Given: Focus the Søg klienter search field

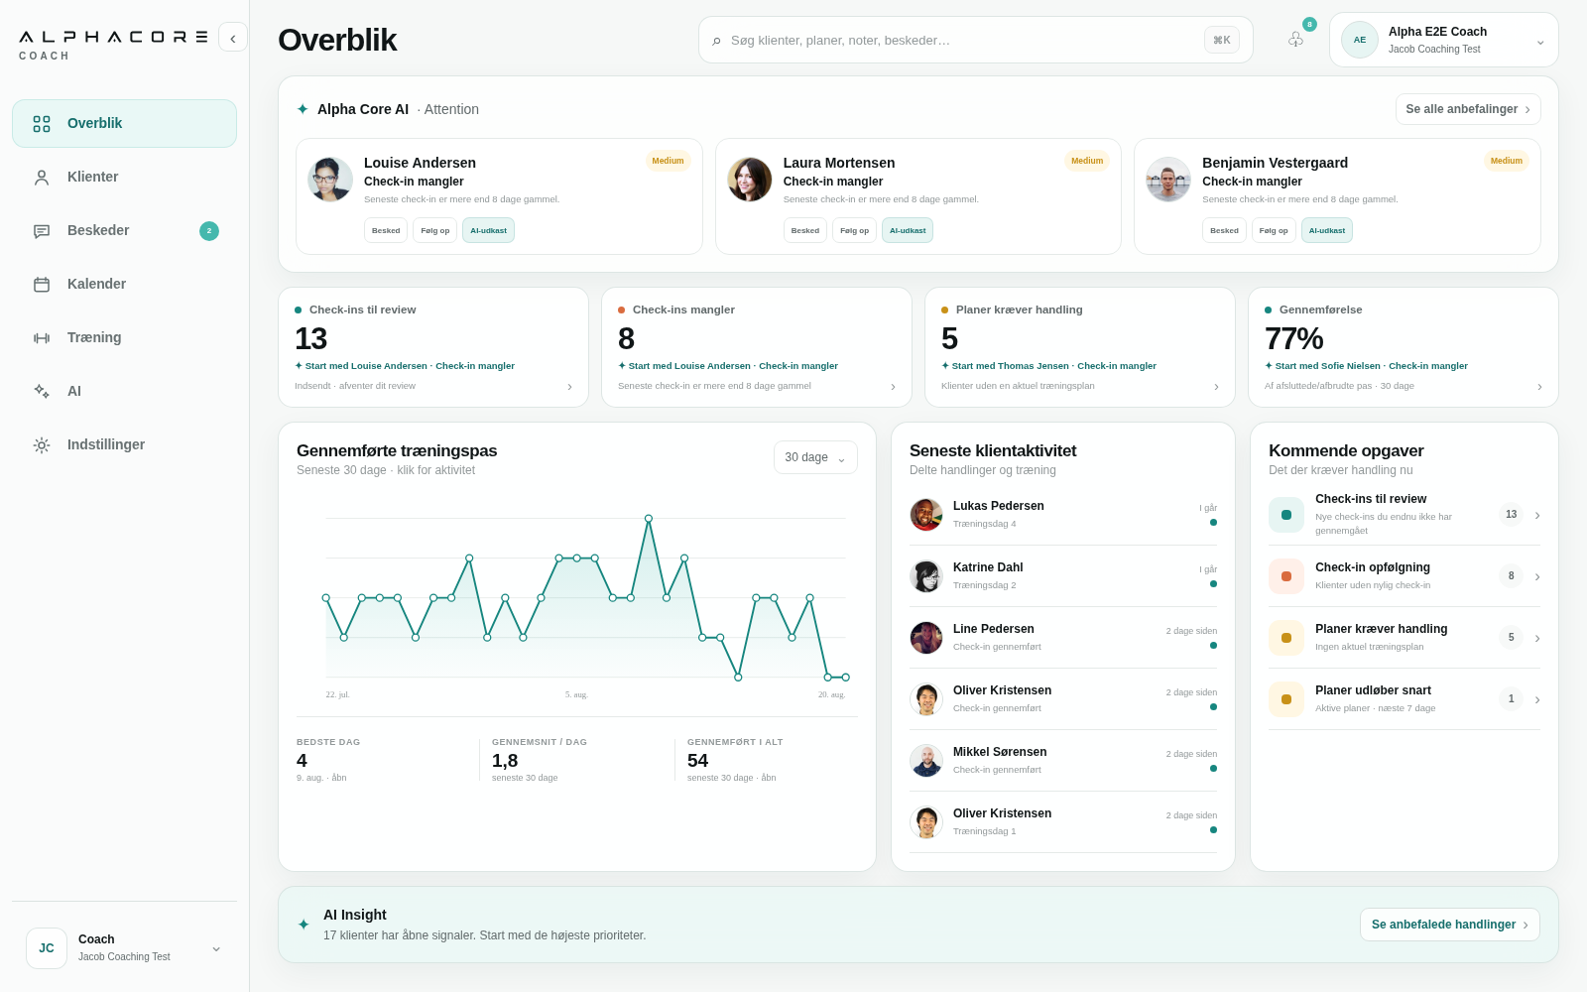Looking at the screenshot, I should coord(976,40).
